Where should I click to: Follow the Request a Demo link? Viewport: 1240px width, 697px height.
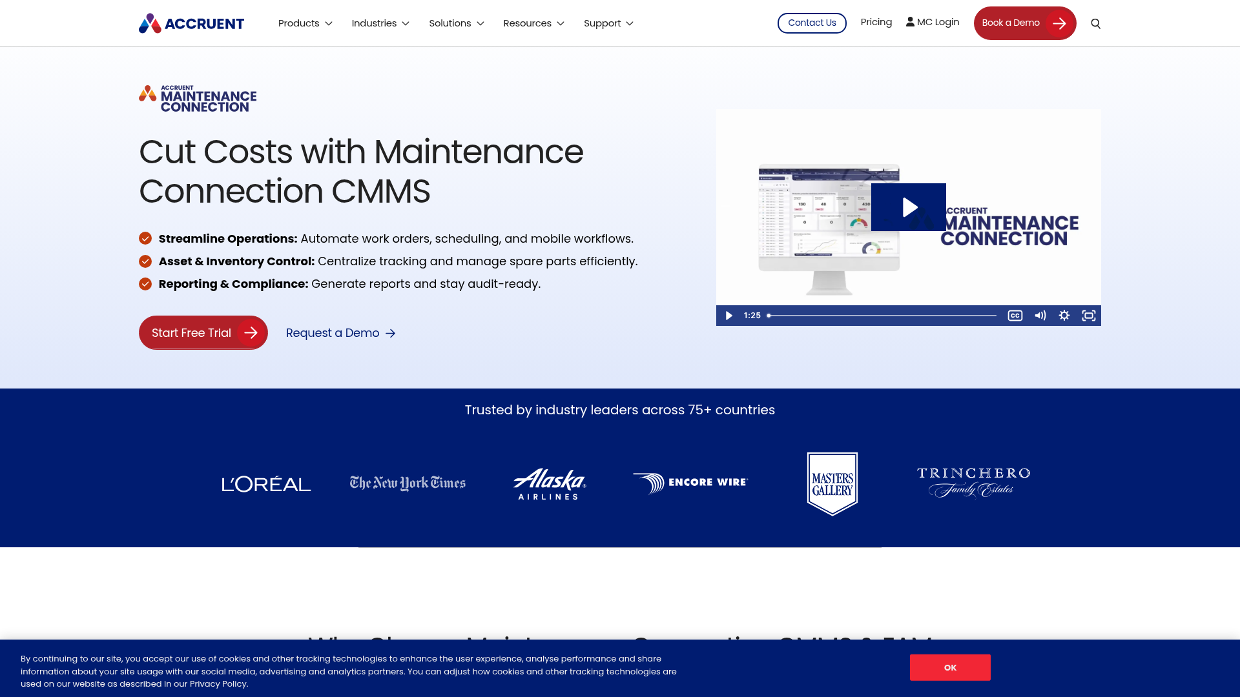340,333
